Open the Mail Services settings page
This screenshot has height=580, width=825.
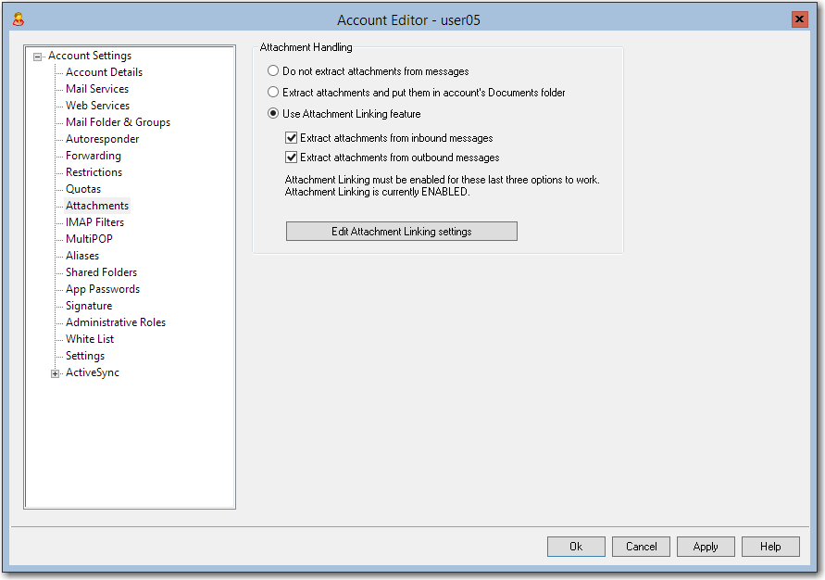pyautogui.click(x=95, y=88)
